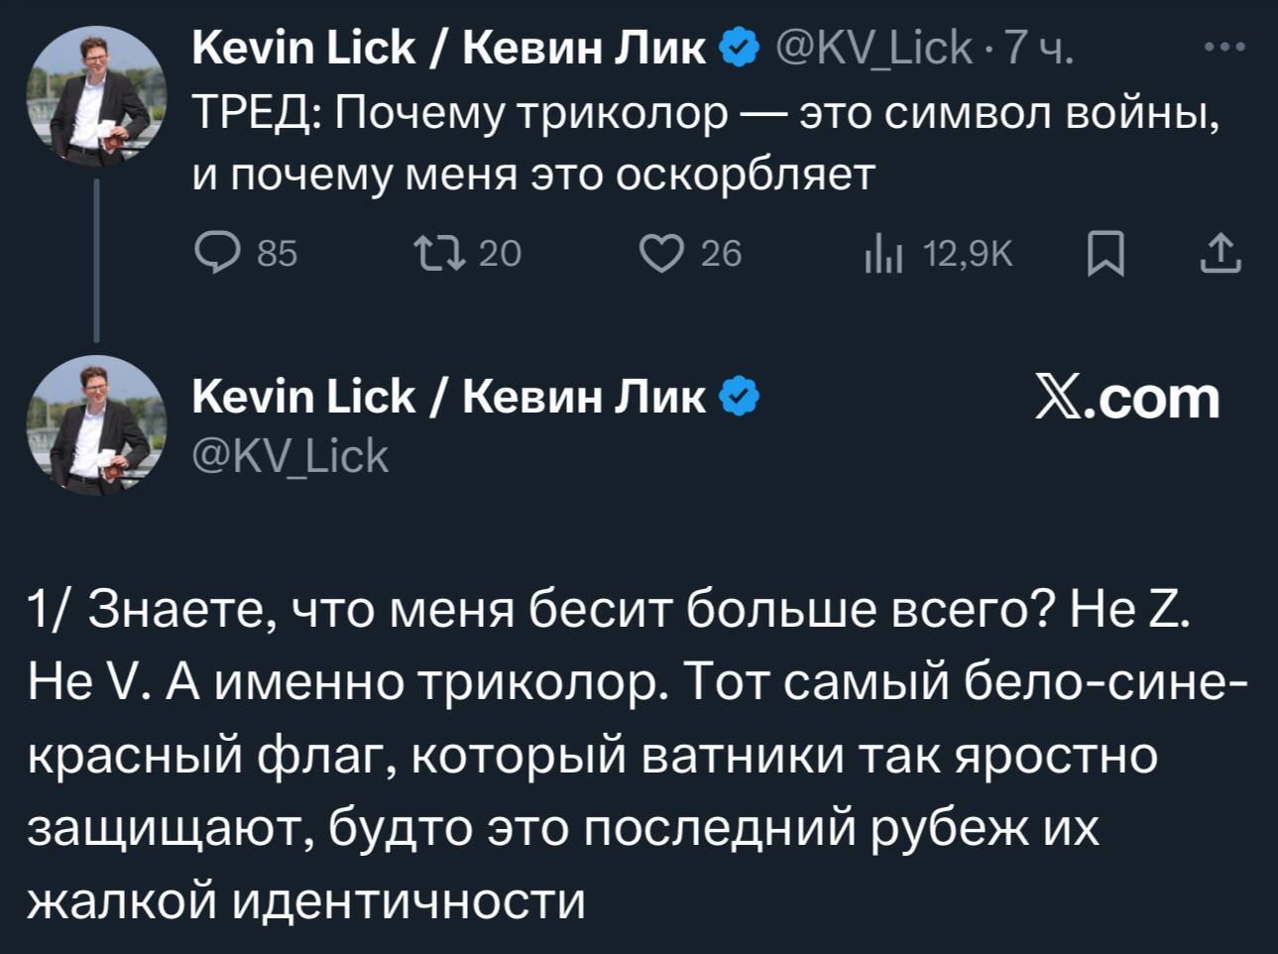Like the tweet with the heart icon

[662, 255]
